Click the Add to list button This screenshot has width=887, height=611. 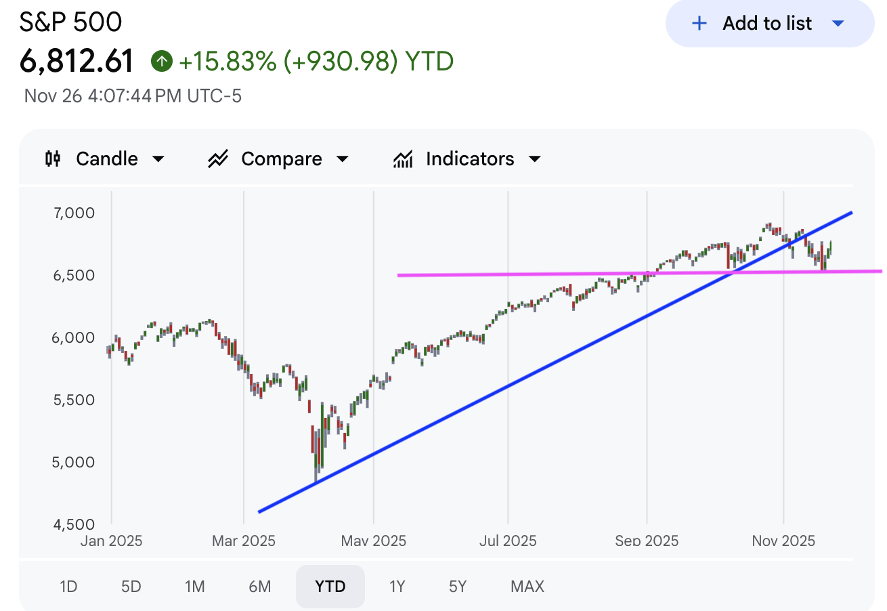(x=767, y=24)
